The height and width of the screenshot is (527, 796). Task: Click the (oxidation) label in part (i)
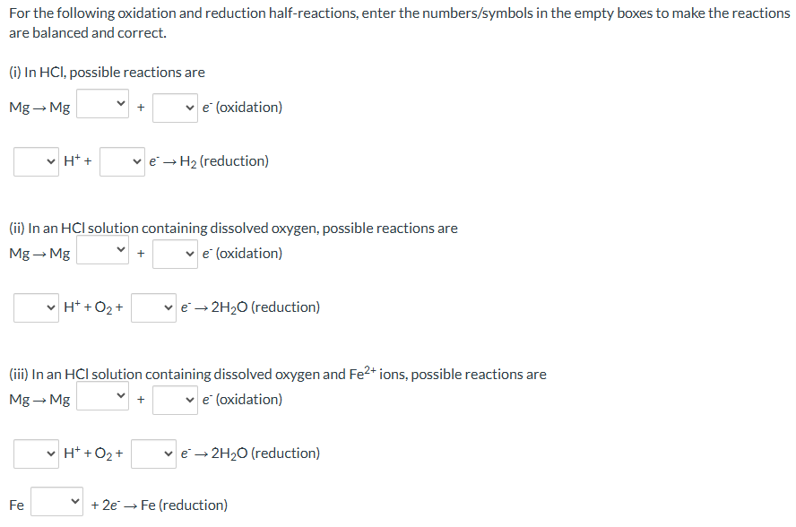[x=251, y=107]
